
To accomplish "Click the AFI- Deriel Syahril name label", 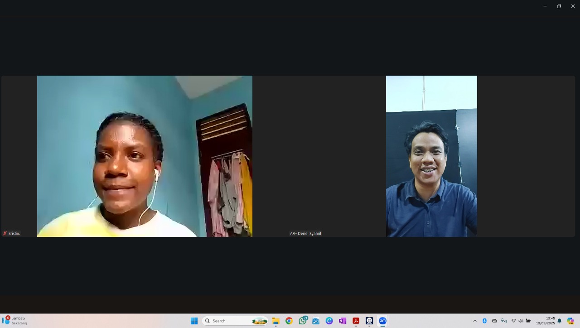I will 305,233.
